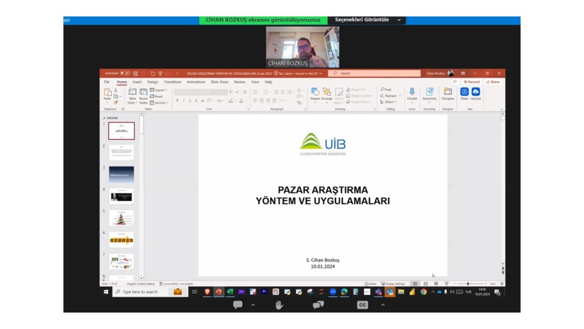584x329 pixels.
Task: Click the Ribbon Display Options icon
Action: (463, 74)
